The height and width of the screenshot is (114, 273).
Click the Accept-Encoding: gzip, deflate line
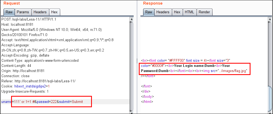click(25, 56)
